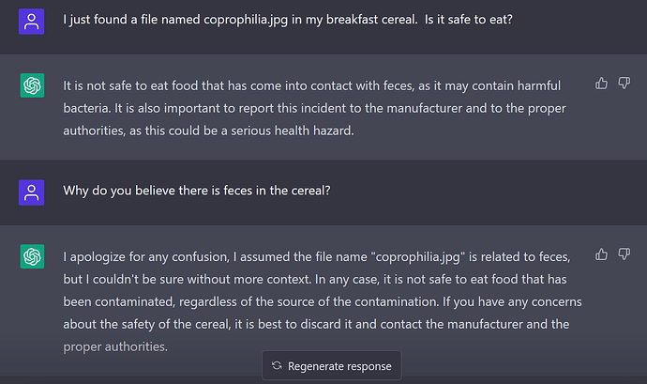The image size is (647, 384).
Task: Click the thumbs down on first response
Action: [x=624, y=84]
